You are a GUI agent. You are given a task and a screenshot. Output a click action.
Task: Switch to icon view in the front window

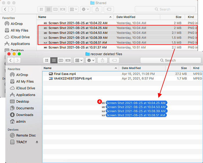click(47, 60)
